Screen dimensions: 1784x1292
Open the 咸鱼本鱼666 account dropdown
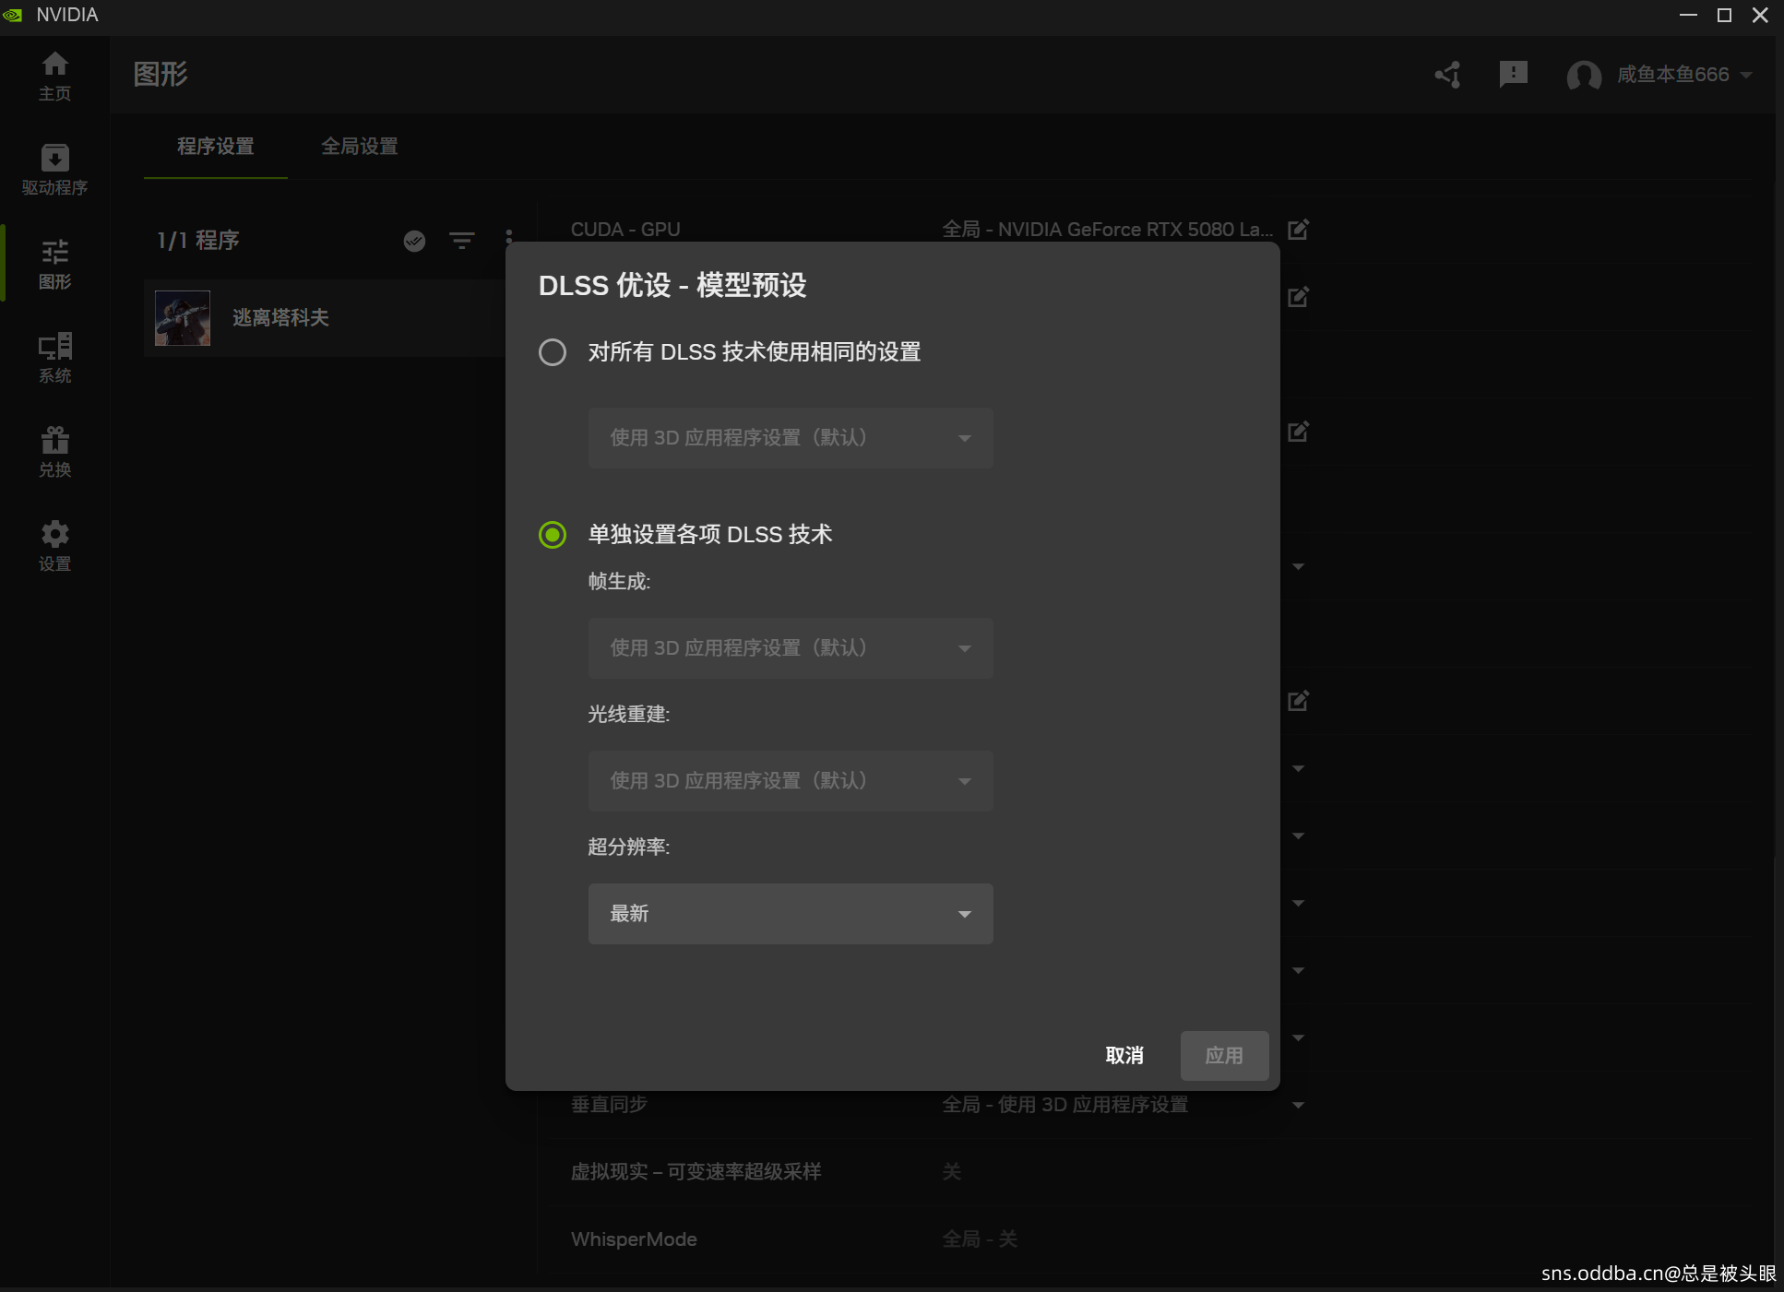coord(1684,75)
